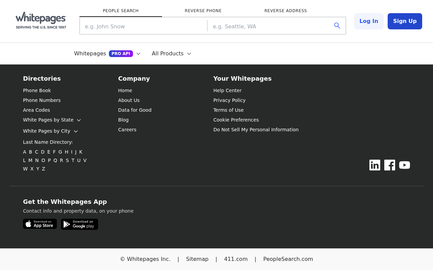
Task: Select letter L in Last Name Directory
Action: point(24,160)
